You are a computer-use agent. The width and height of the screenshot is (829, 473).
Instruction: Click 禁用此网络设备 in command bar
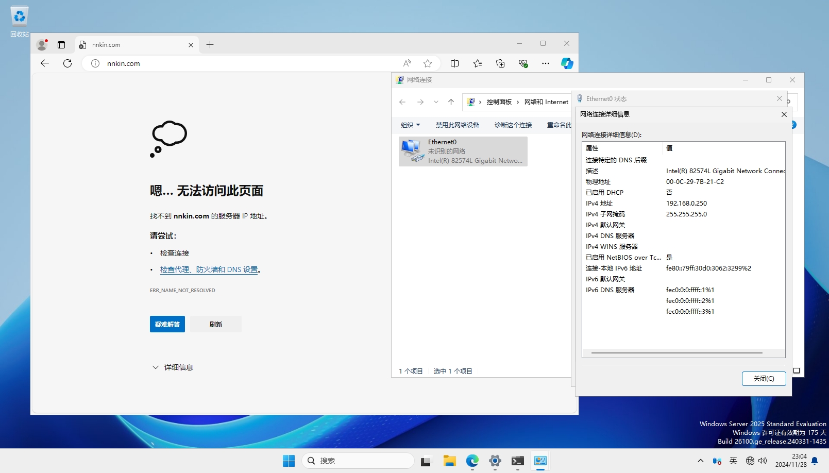click(x=457, y=125)
